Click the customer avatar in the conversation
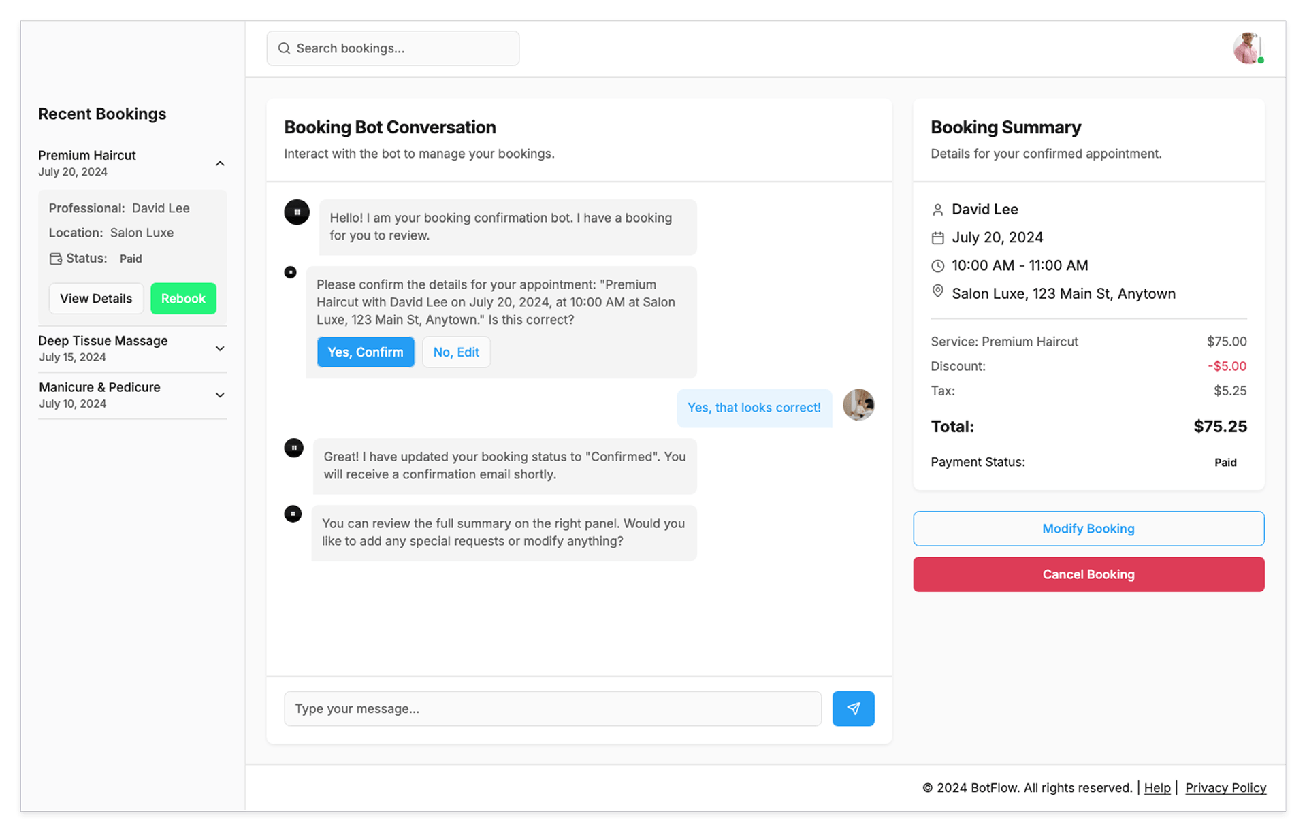 click(858, 406)
